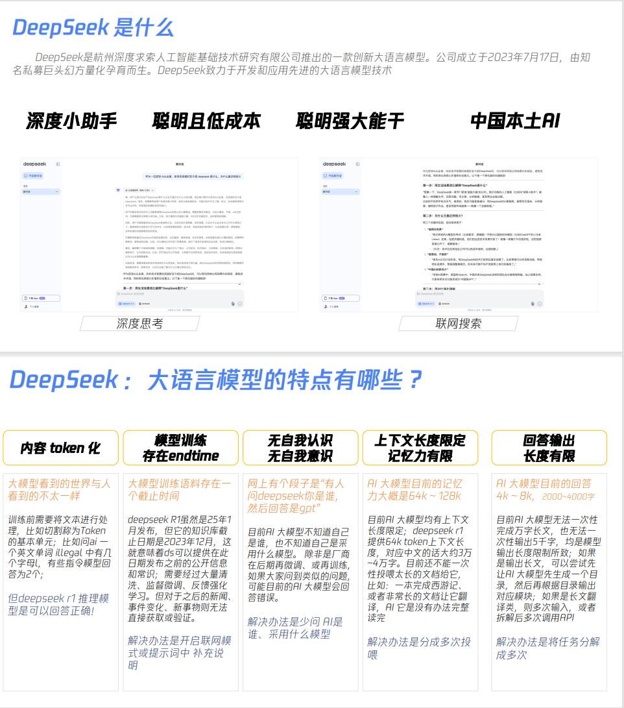Click the deepseek logo in the 联网搜索 screenshot
624x708 pixels.
point(335,164)
